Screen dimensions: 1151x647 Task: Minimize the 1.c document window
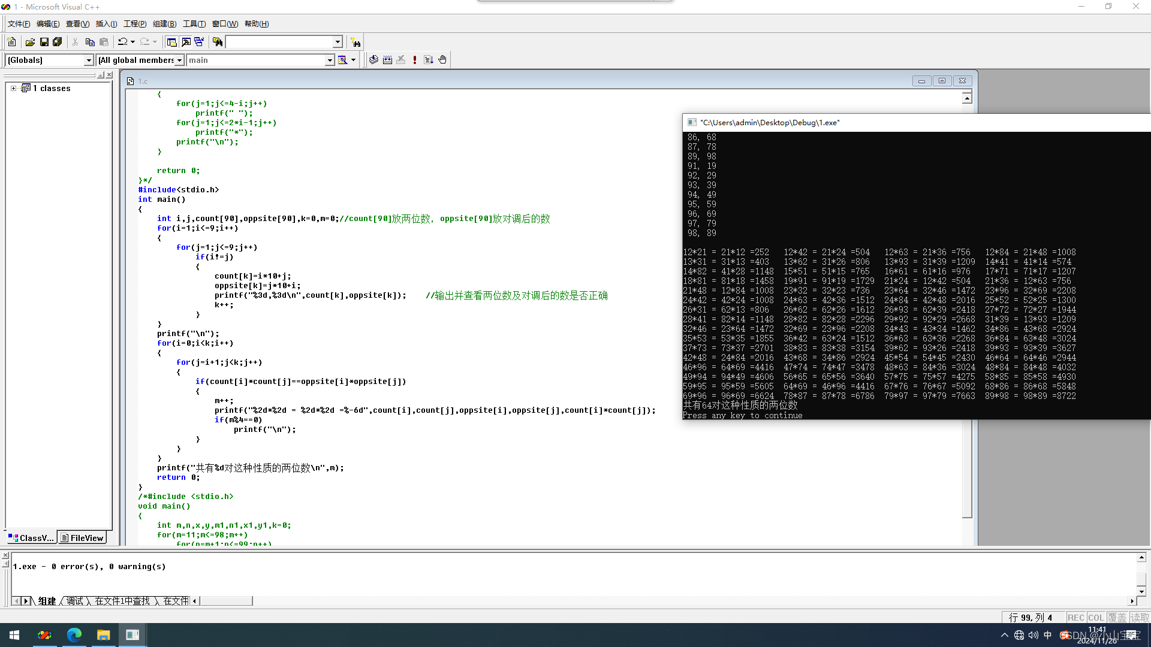(x=921, y=81)
